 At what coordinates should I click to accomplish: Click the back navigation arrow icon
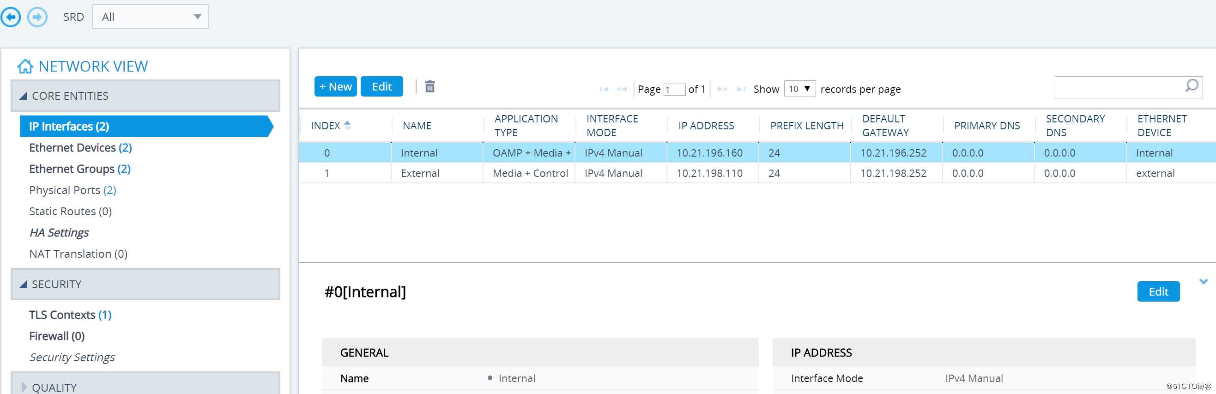(x=10, y=18)
